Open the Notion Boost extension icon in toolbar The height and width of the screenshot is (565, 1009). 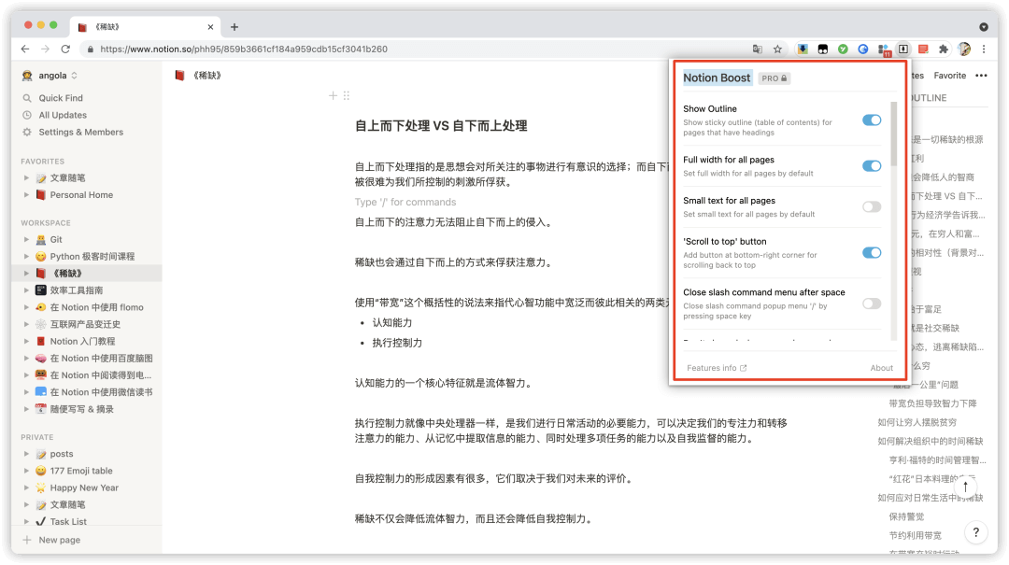pos(903,49)
